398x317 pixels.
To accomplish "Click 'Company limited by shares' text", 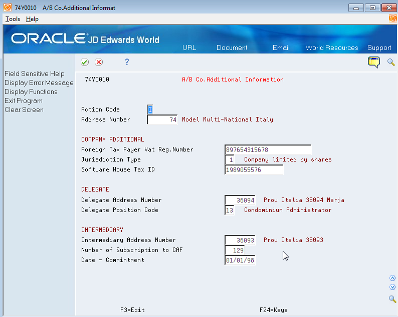I will pyautogui.click(x=288, y=159).
